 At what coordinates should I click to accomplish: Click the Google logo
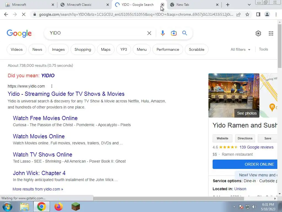[x=19, y=33]
